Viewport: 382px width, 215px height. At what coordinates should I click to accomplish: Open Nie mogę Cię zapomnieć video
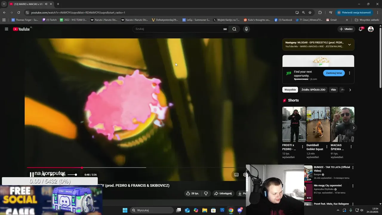tap(328, 185)
